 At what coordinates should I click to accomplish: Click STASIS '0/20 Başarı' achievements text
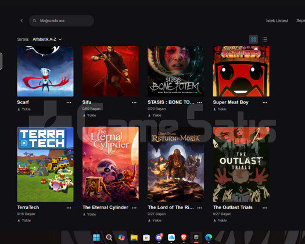coord(157,109)
